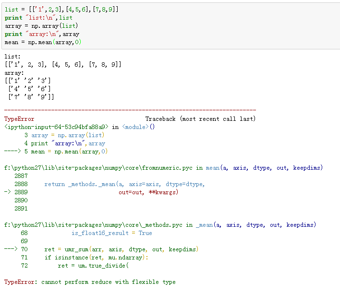The image size is (340, 293).
Task: Click the '----> 5' arrow traceback line
Action: pos(56,152)
